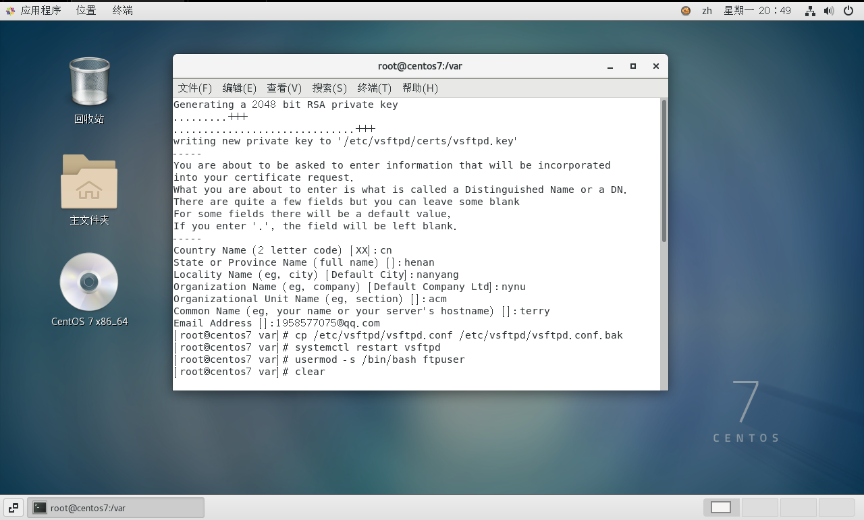Click the notification icon beside zh
The width and height of the screenshot is (864, 520).
click(x=686, y=11)
